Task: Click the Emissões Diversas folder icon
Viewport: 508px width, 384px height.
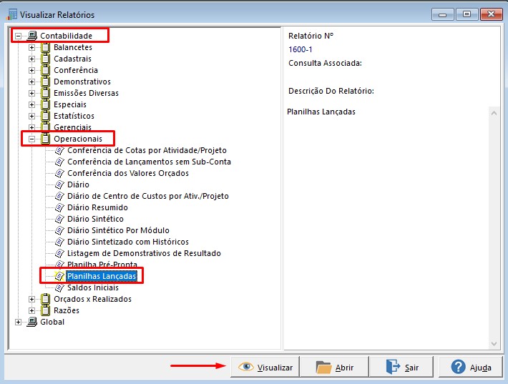Action: (x=45, y=93)
